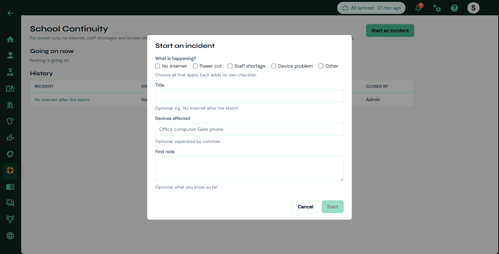This screenshot has height=254, width=499.
Task: Click the 'Nothing is going on.' text
Action: pos(50,60)
